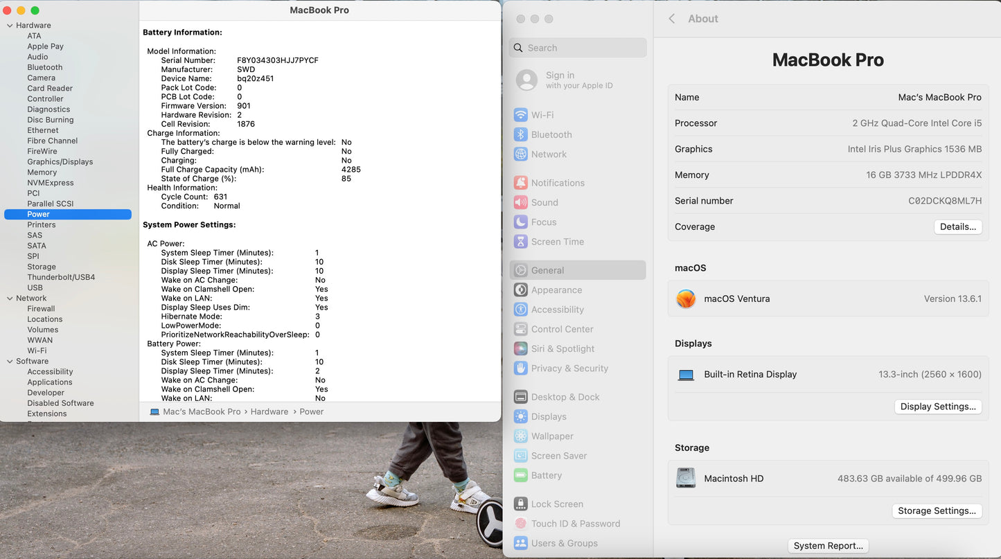Image resolution: width=1001 pixels, height=559 pixels.
Task: Collapse the Software tree section
Action: 10,362
